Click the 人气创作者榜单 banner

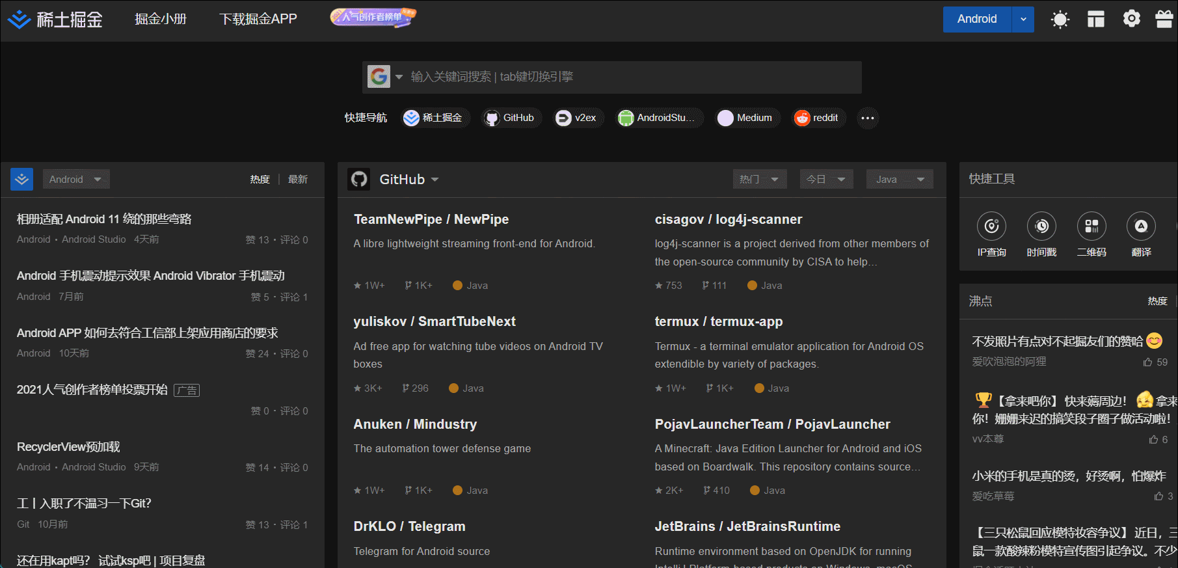coord(373,17)
